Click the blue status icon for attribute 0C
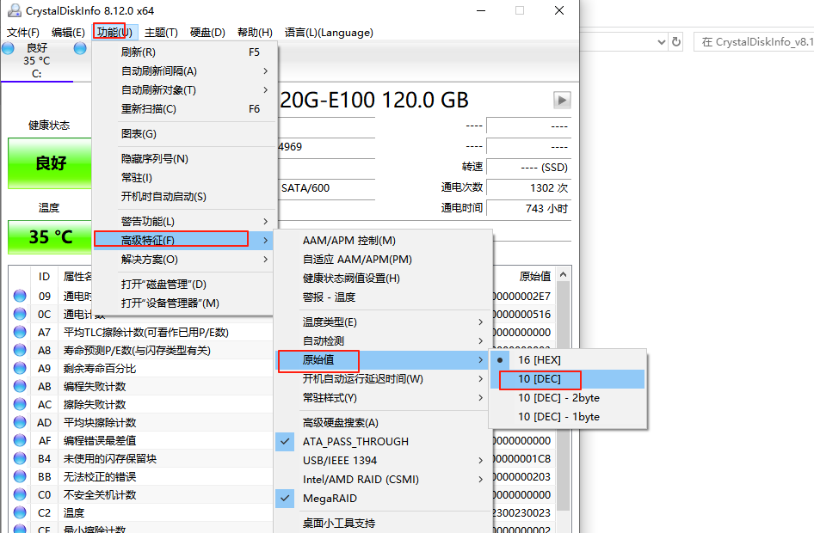 pyautogui.click(x=20, y=314)
